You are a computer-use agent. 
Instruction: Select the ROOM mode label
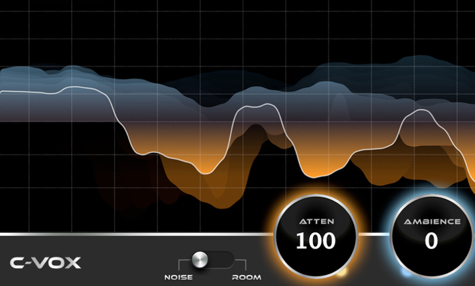(246, 277)
